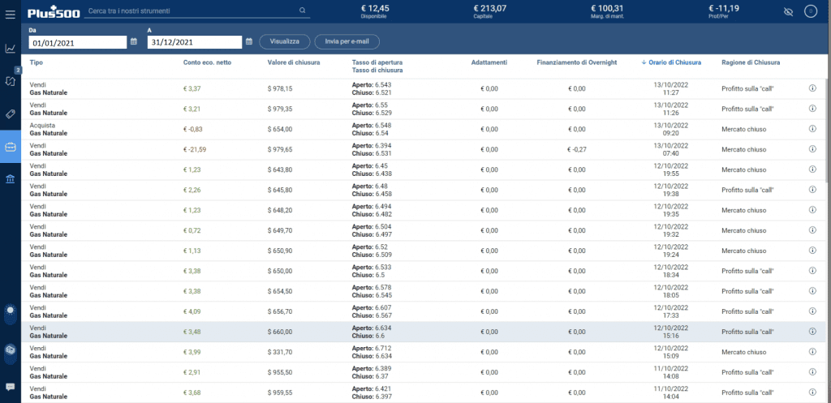This screenshot has width=831, height=403.
Task: Sort by Conto eco. netto column
Action: click(x=207, y=62)
